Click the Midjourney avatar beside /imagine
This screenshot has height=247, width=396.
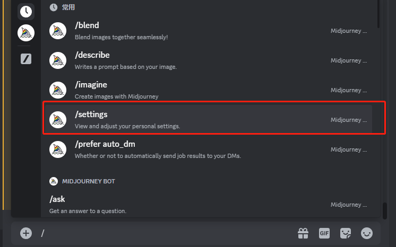click(x=58, y=90)
